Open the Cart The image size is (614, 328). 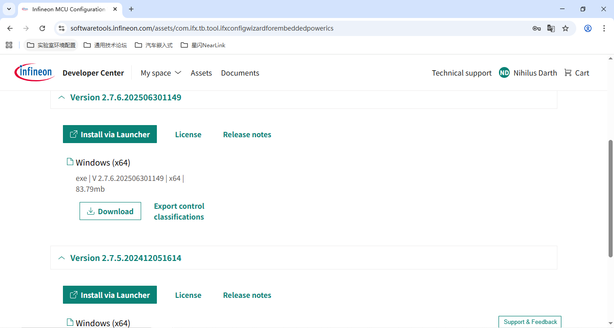coord(577,73)
